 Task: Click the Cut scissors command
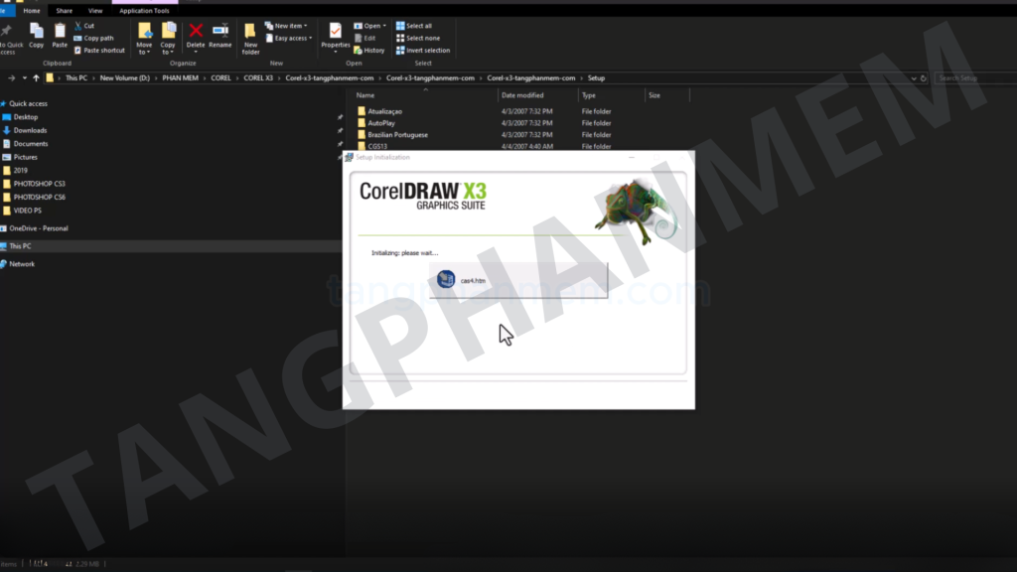coord(88,26)
